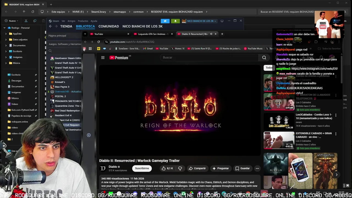Click steamapps in Explorer breadcrumb path
This screenshot has height=198, width=352.
tap(120, 12)
